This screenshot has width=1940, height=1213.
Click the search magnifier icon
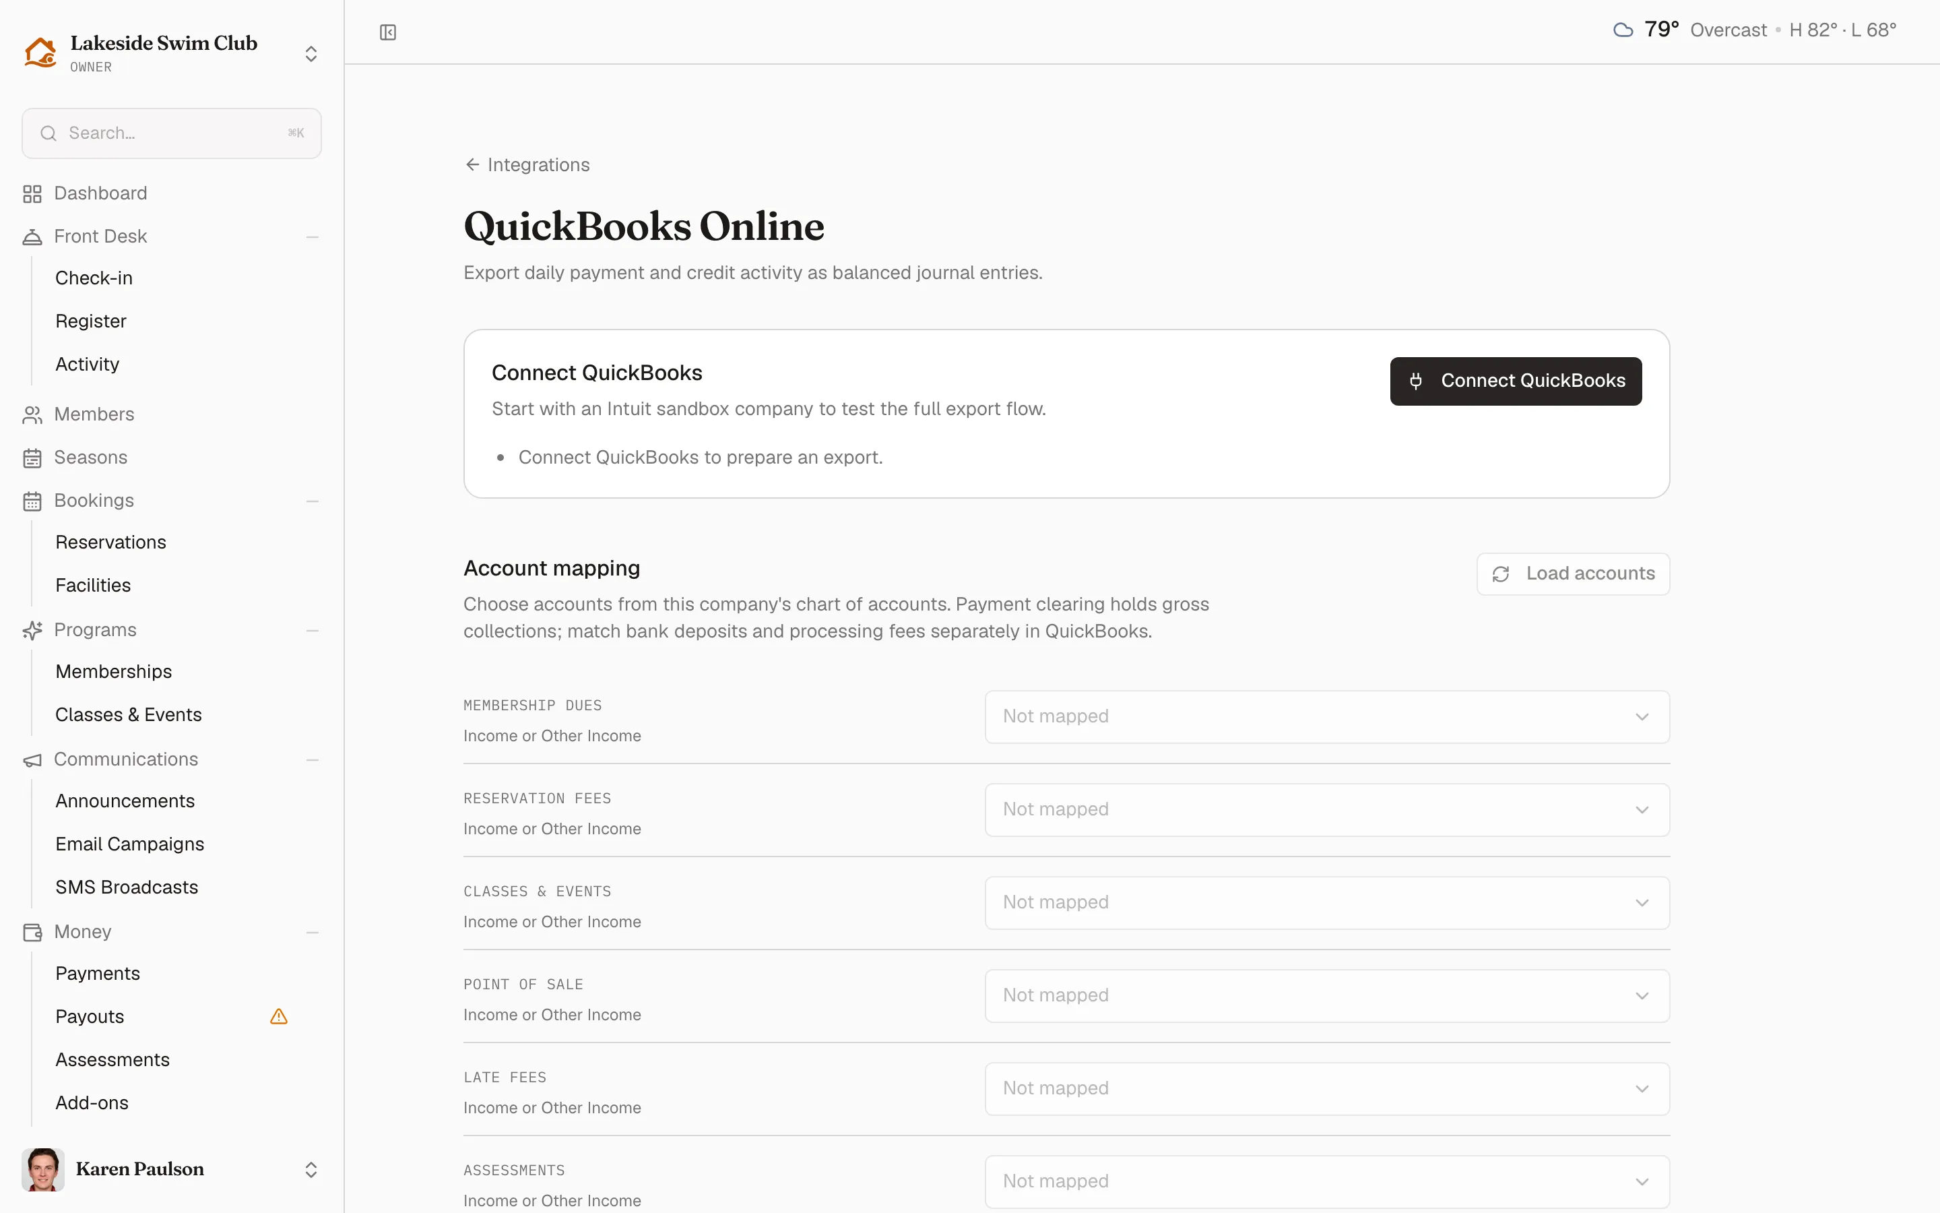coord(49,133)
